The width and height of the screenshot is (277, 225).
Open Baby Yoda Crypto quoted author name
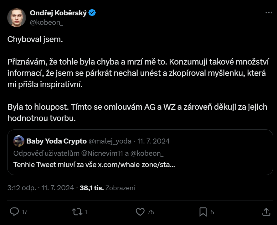[x=56, y=141]
